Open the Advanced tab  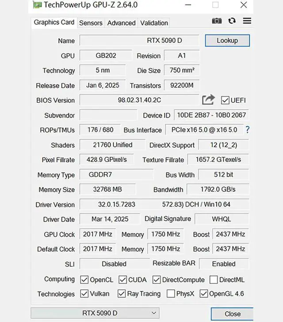[x=121, y=23]
